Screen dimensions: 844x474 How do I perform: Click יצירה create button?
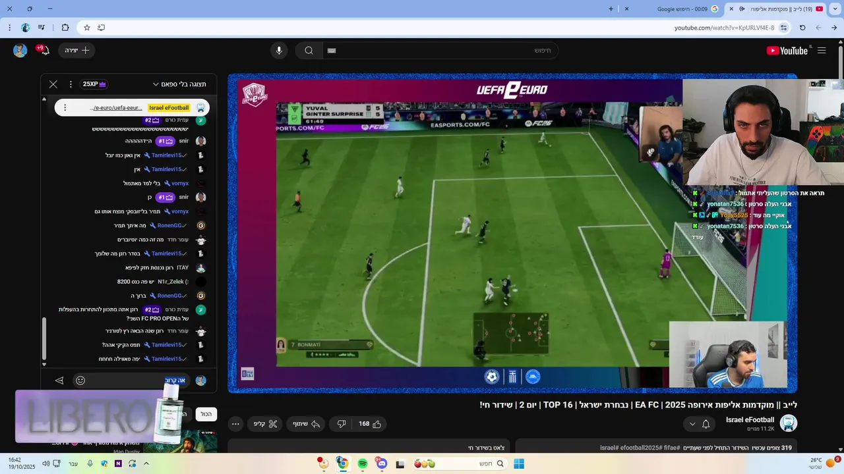(x=77, y=51)
